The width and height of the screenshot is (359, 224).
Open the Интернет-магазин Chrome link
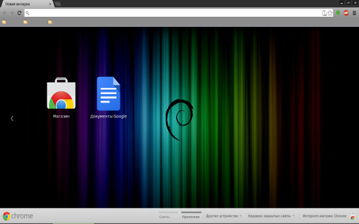(324, 216)
